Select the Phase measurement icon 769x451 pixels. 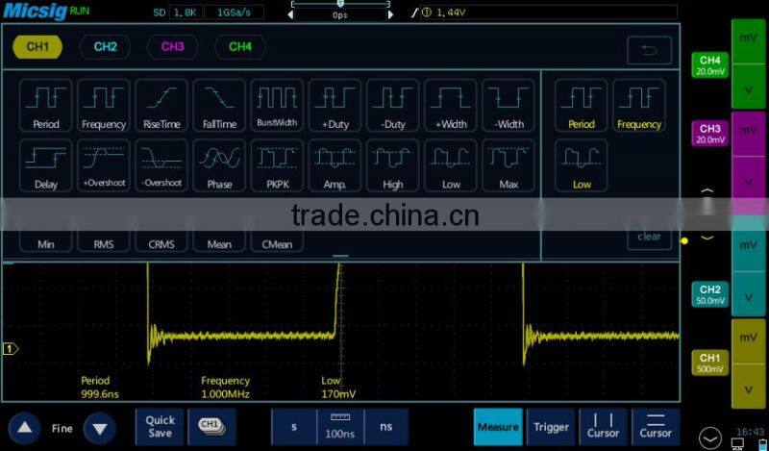219,165
